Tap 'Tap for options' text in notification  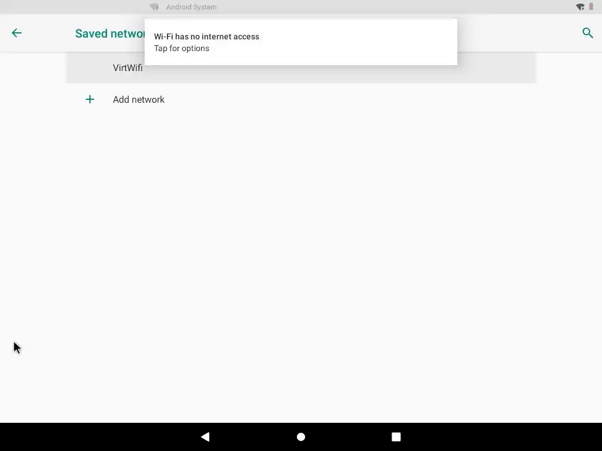182,48
